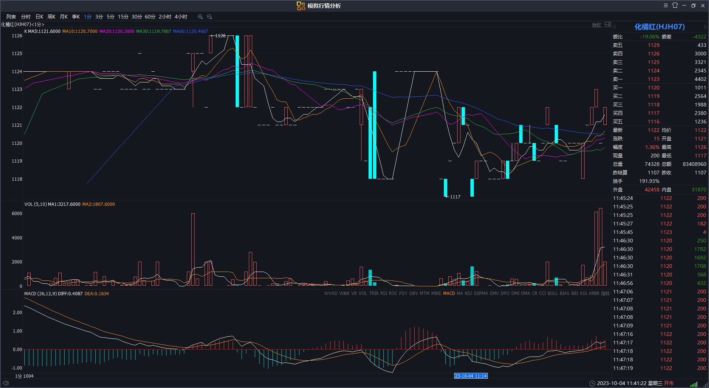
Task: Zoom out on the K-line chart
Action: tap(209, 17)
